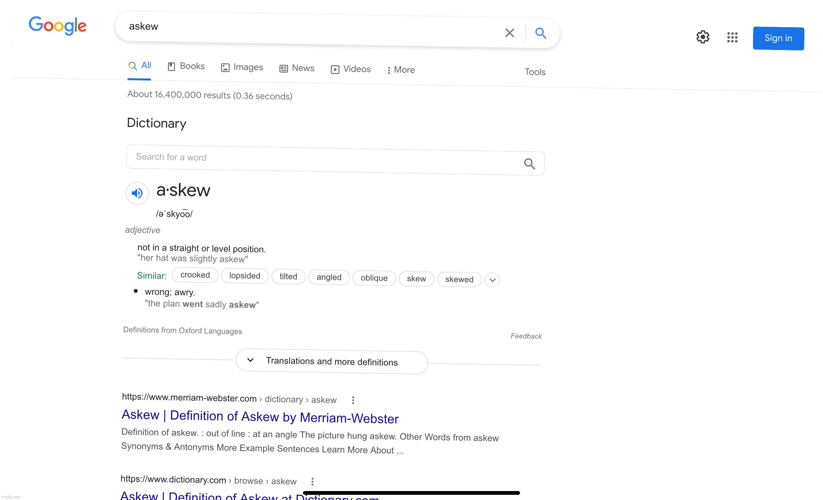Open options for Dictionary.com result

(312, 481)
